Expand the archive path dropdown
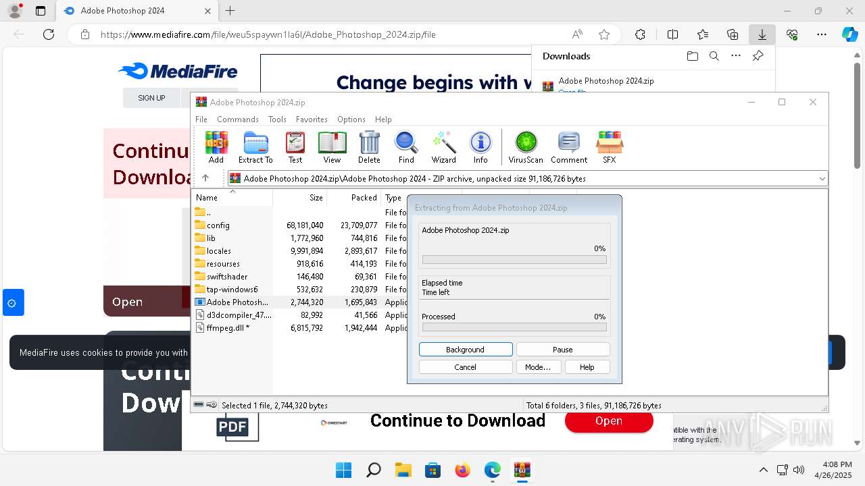 pos(822,178)
